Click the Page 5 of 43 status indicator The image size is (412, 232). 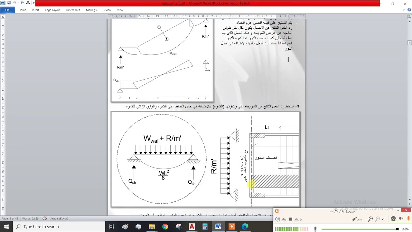point(10,218)
